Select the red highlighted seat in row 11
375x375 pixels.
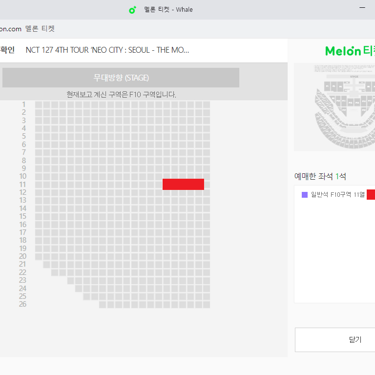(183, 185)
